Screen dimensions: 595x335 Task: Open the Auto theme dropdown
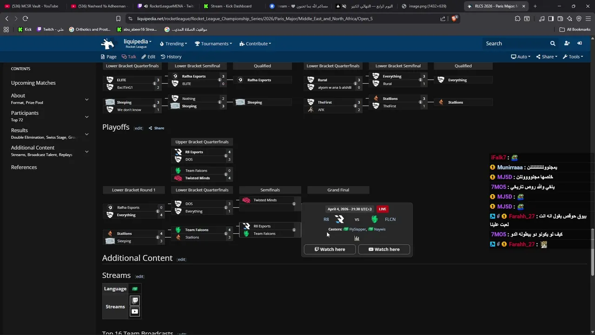[x=522, y=57]
